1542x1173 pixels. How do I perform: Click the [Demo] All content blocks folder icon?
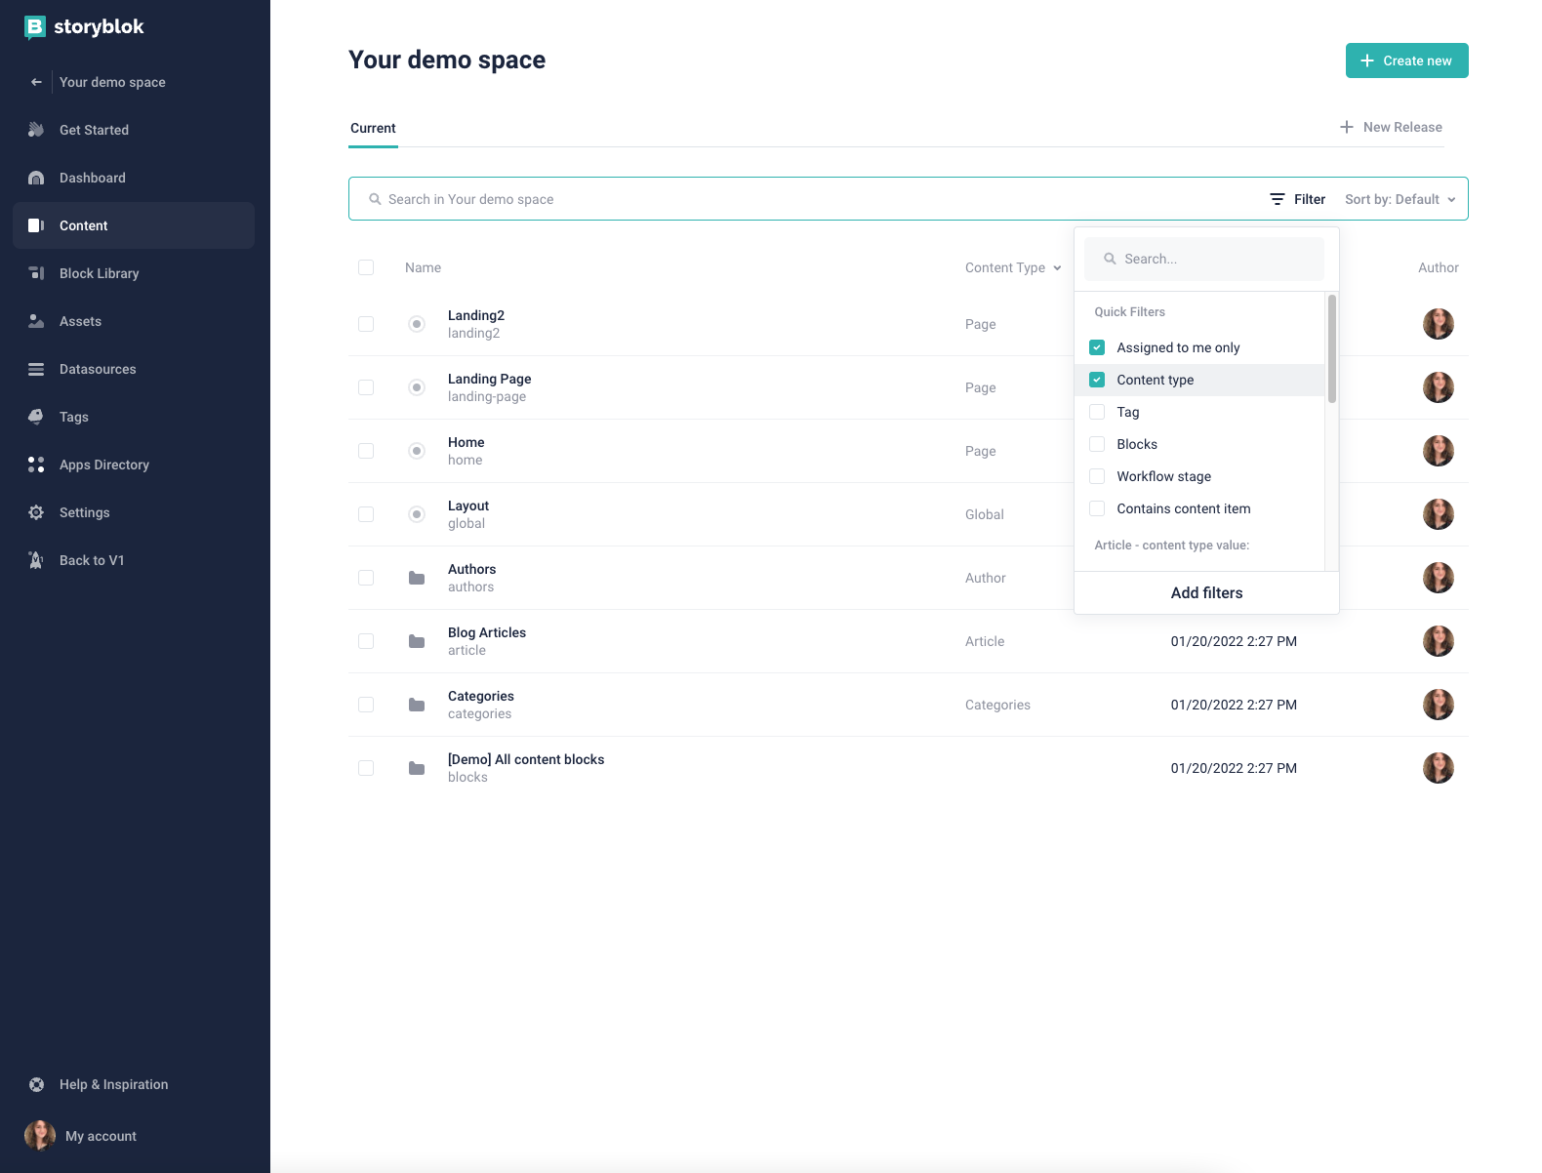click(x=417, y=768)
